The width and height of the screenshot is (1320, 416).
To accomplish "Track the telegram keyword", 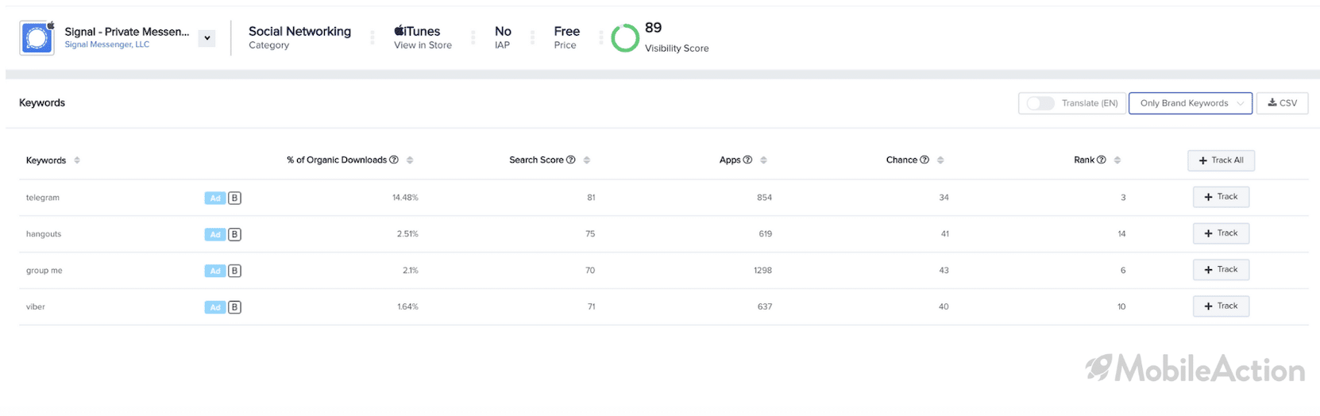I will [x=1221, y=197].
